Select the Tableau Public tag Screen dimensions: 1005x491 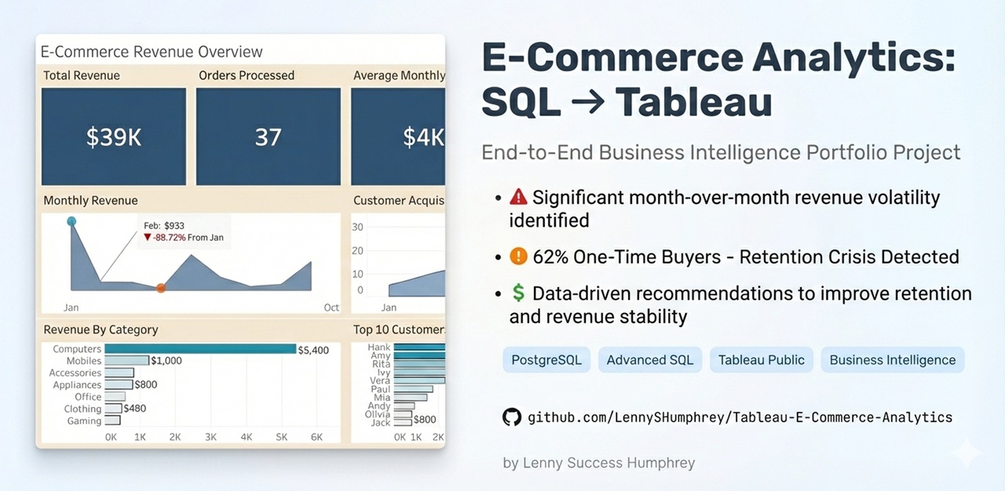tap(762, 360)
